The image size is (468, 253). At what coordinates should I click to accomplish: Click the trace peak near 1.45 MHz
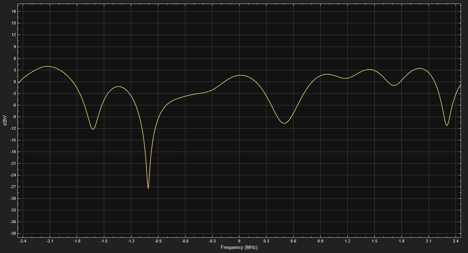[x=370, y=69]
